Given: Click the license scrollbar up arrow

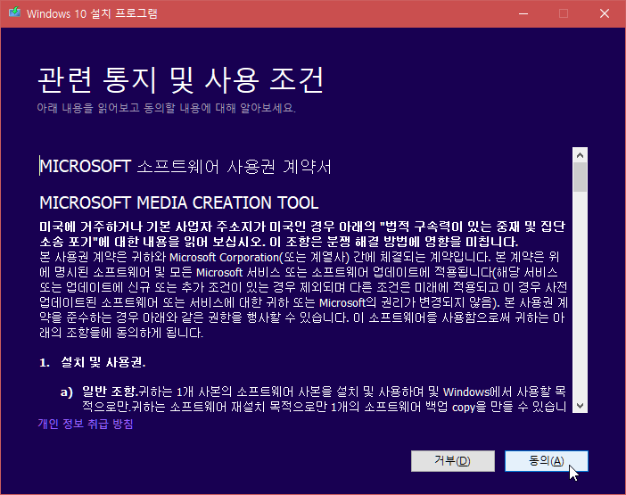Looking at the screenshot, I should click(581, 155).
